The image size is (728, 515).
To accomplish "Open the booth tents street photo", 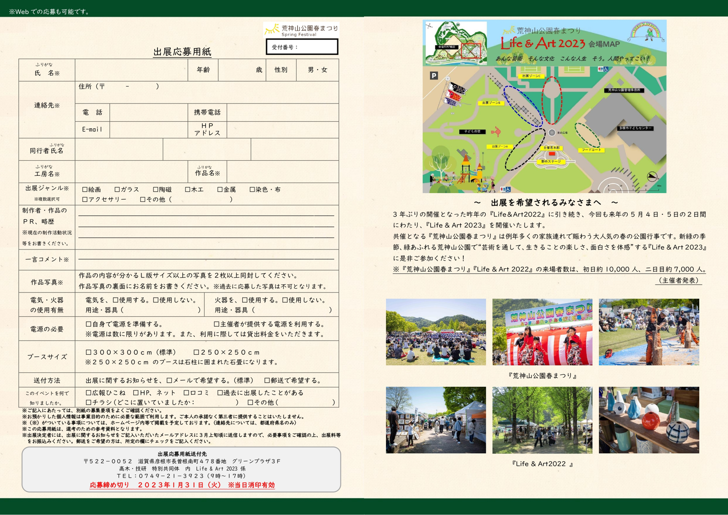I will click(436, 420).
